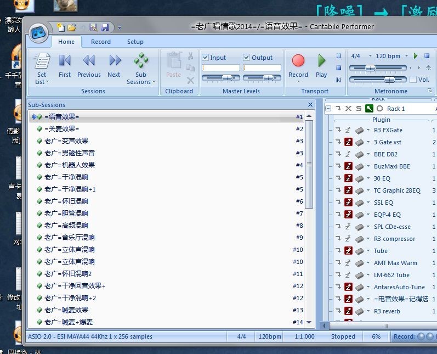Viewport: 437px width, 354px height.
Task: Adjust the Input master level slider
Action: pyautogui.click(x=221, y=78)
